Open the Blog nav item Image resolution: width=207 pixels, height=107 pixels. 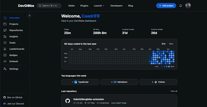click(x=131, y=6)
